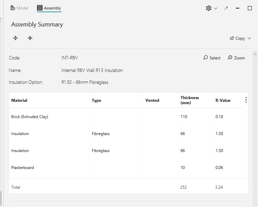Click the Zoom button label
Screen dimensions: 258x207
239,58
